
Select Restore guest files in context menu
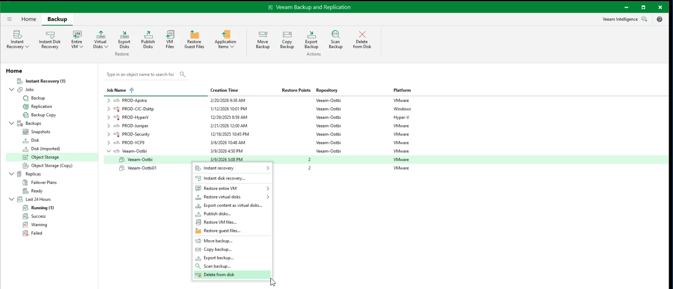[x=222, y=231]
